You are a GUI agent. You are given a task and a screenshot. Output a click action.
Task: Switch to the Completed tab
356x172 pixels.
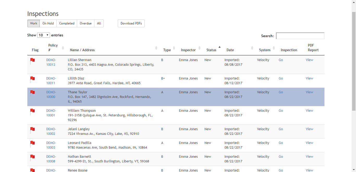[x=67, y=23]
